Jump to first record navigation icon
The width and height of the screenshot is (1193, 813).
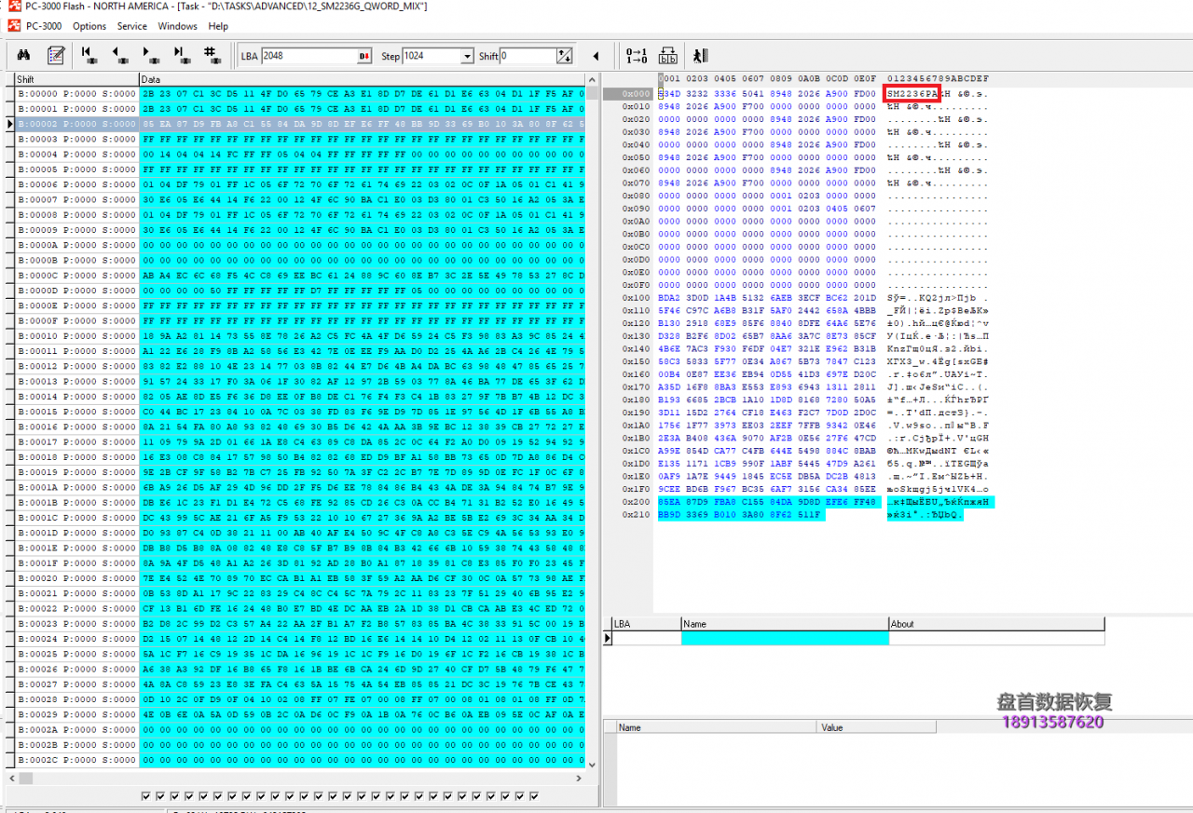[89, 55]
